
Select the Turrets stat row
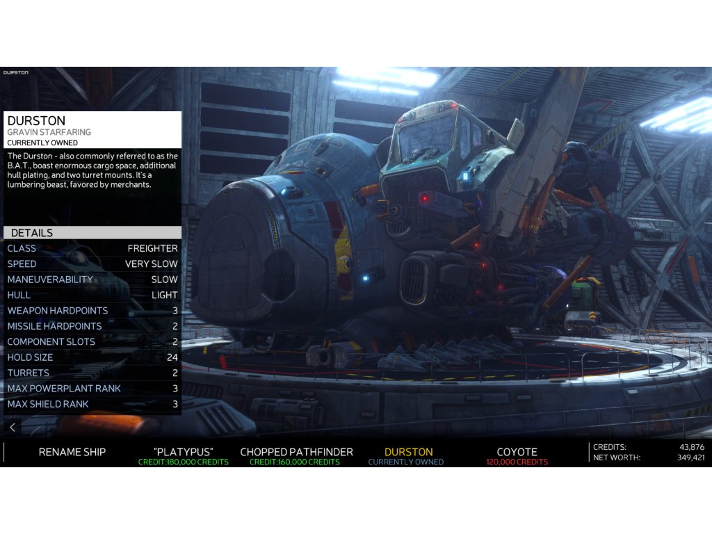click(x=92, y=373)
